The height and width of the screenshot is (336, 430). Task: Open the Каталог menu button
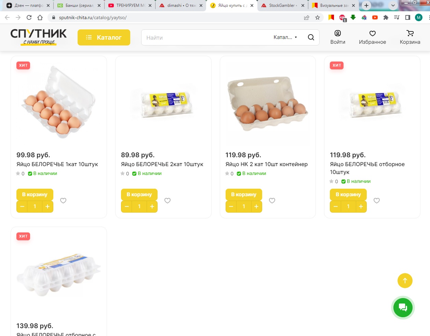click(104, 37)
